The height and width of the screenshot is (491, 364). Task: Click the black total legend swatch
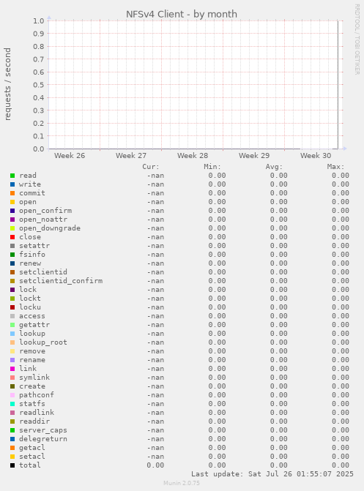coord(12,465)
